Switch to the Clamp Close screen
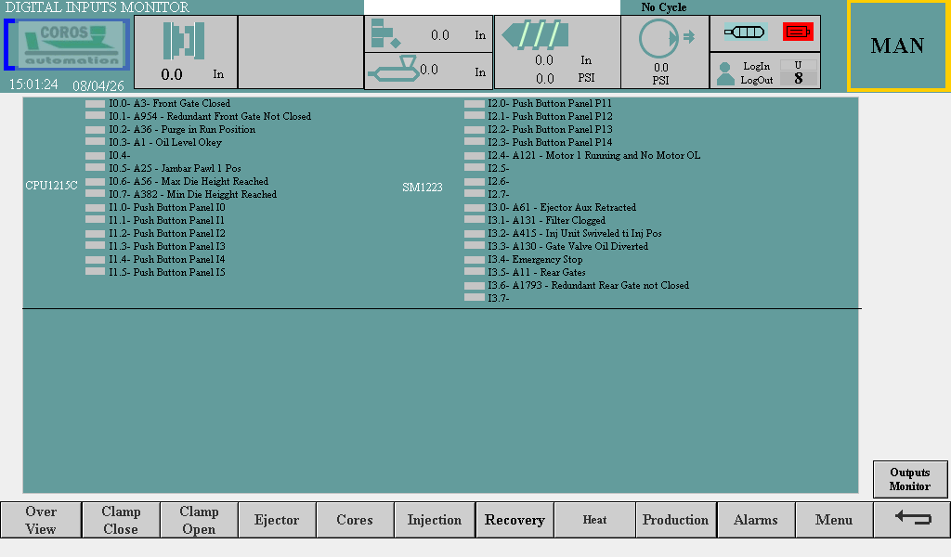 coord(121,520)
